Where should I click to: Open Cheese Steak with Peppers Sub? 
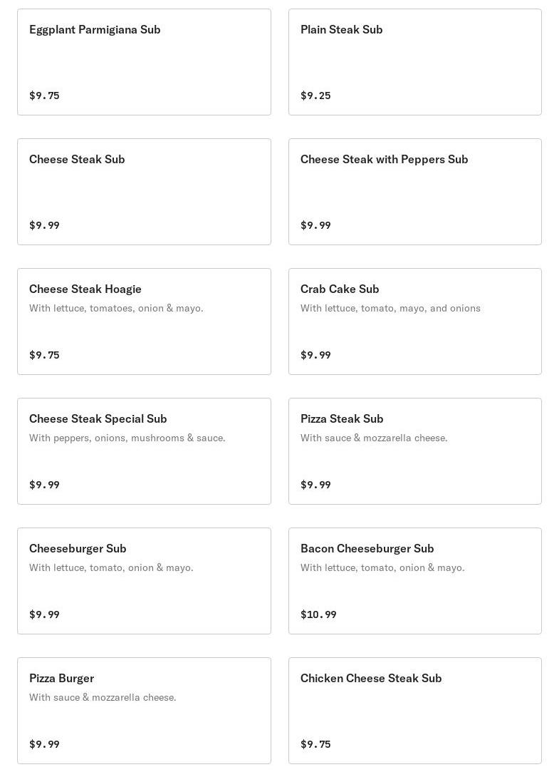coord(415,192)
